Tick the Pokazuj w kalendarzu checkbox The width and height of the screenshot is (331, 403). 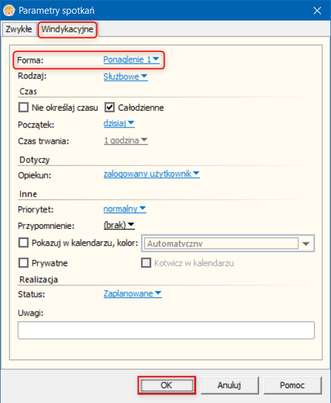click(x=24, y=243)
